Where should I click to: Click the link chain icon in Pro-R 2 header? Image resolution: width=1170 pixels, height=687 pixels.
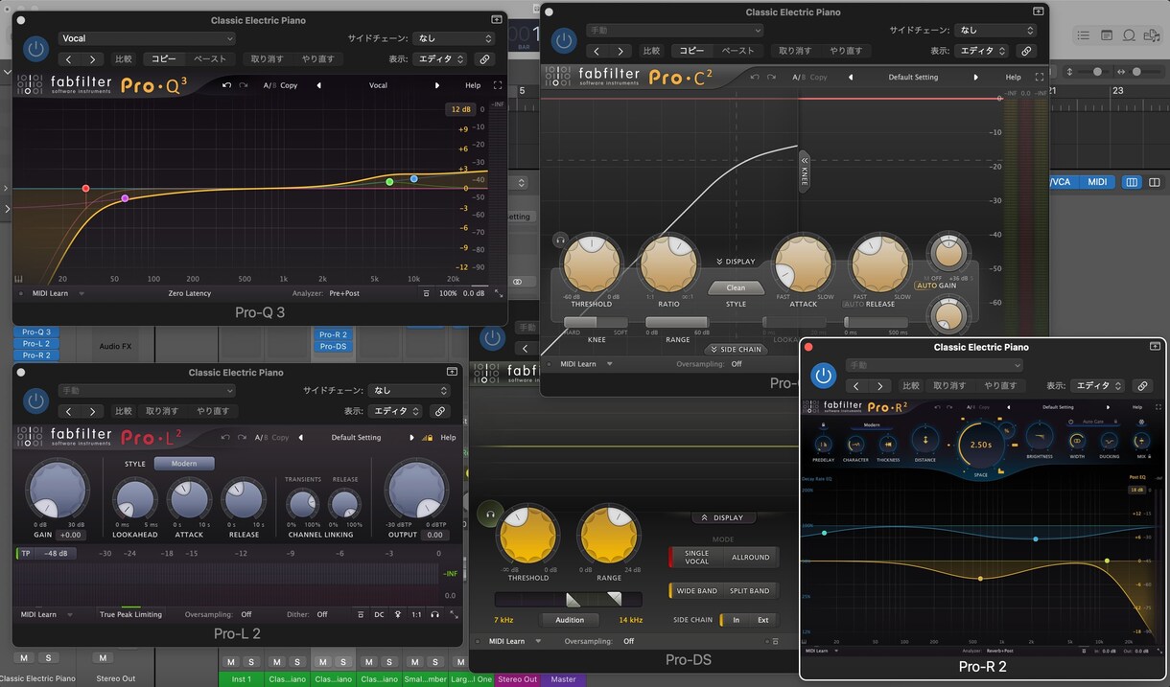(x=1141, y=386)
